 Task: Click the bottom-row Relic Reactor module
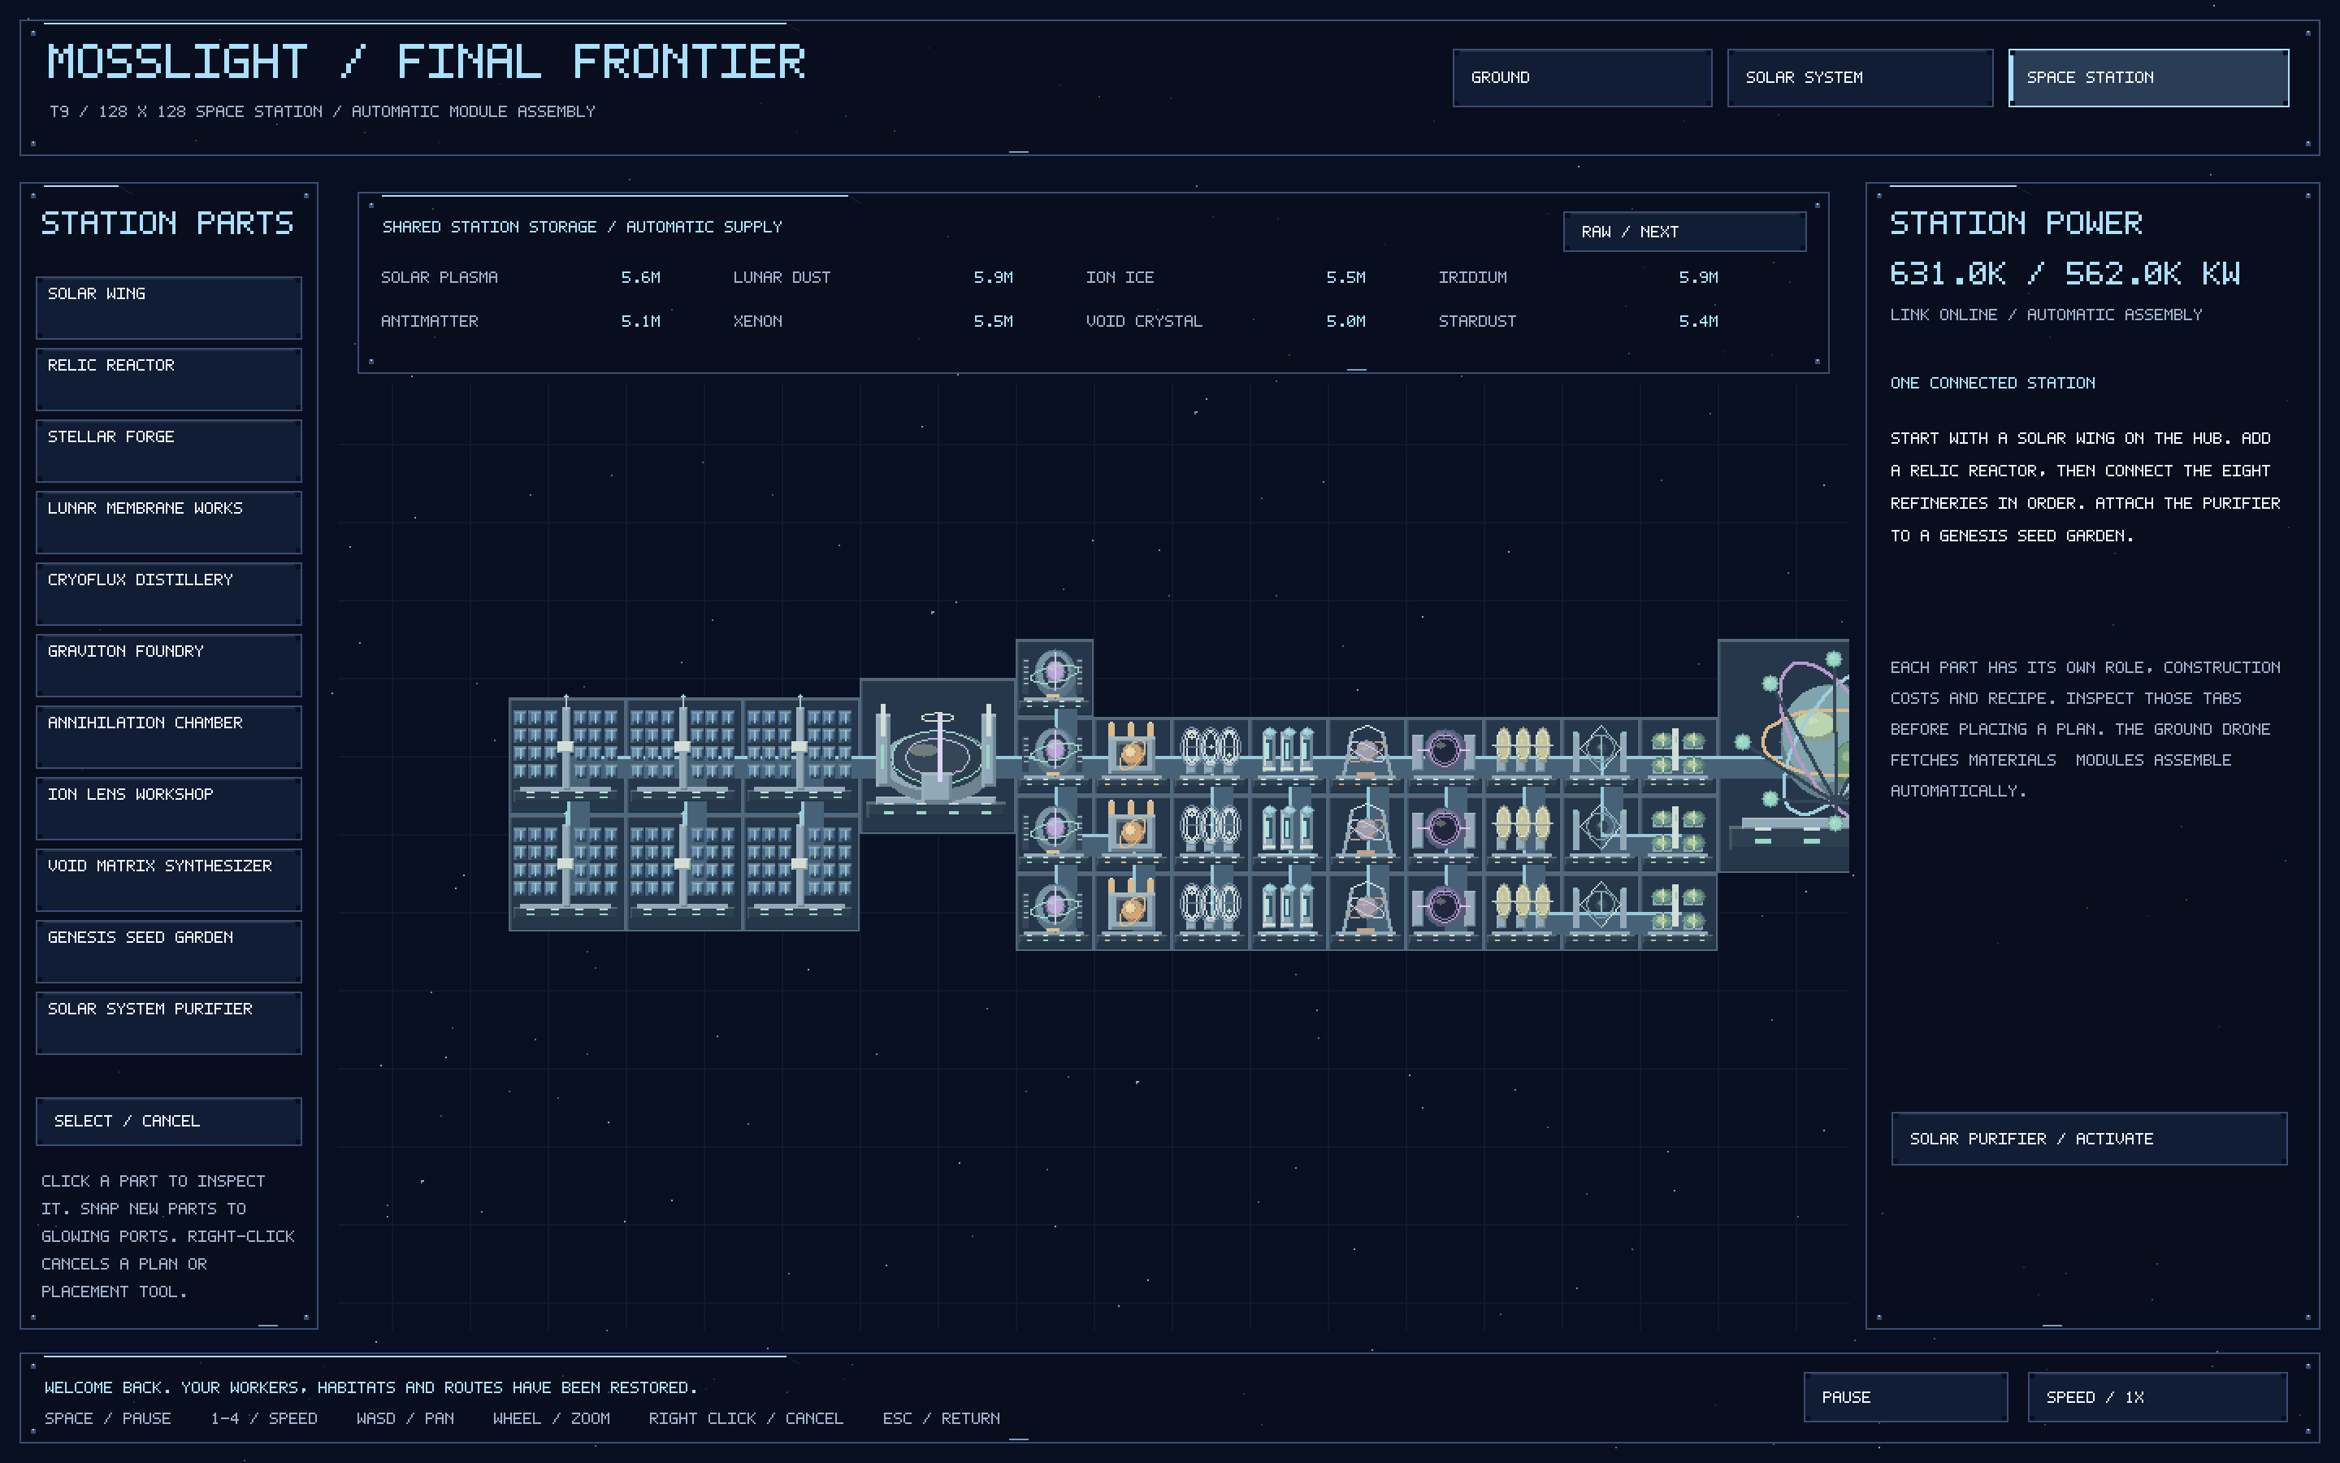point(1054,911)
